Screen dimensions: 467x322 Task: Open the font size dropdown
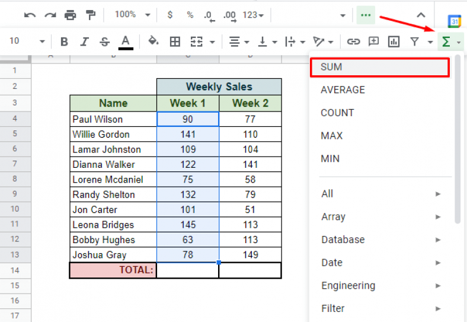coord(27,42)
